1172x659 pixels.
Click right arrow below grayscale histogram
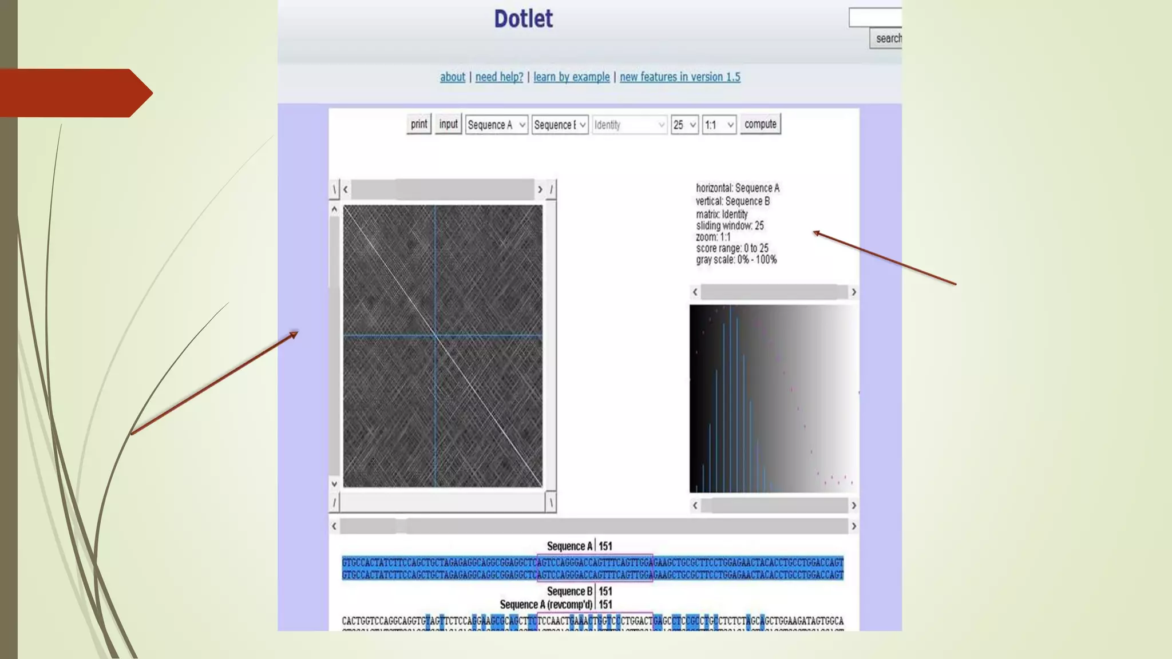click(854, 506)
